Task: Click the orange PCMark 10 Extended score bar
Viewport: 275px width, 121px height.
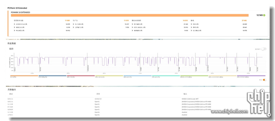Action: [x=130, y=15]
